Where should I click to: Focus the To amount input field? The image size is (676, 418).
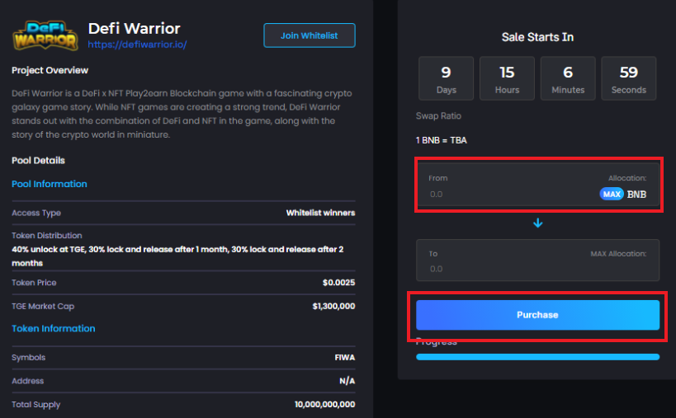[537, 261]
